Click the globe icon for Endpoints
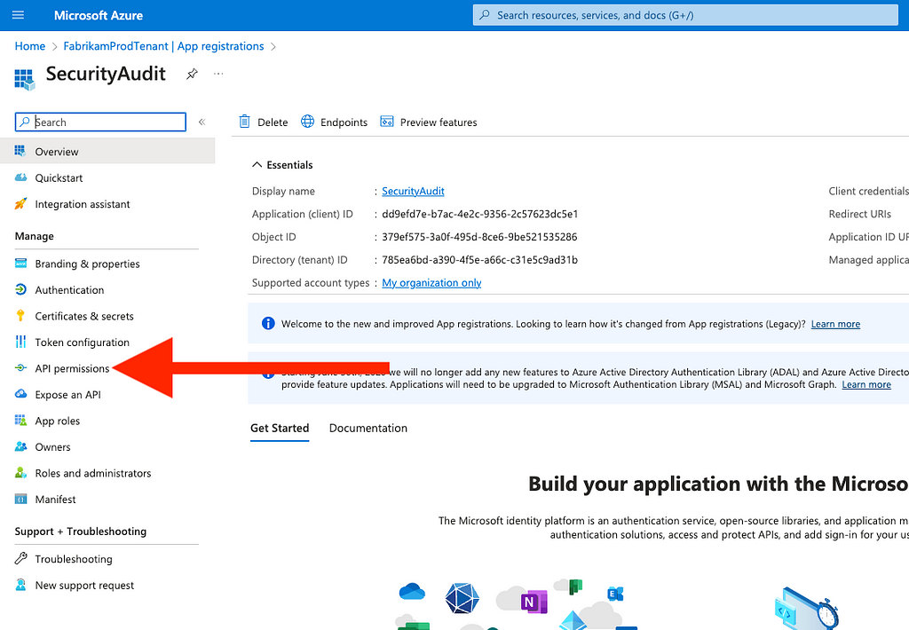The width and height of the screenshot is (909, 630). point(307,122)
